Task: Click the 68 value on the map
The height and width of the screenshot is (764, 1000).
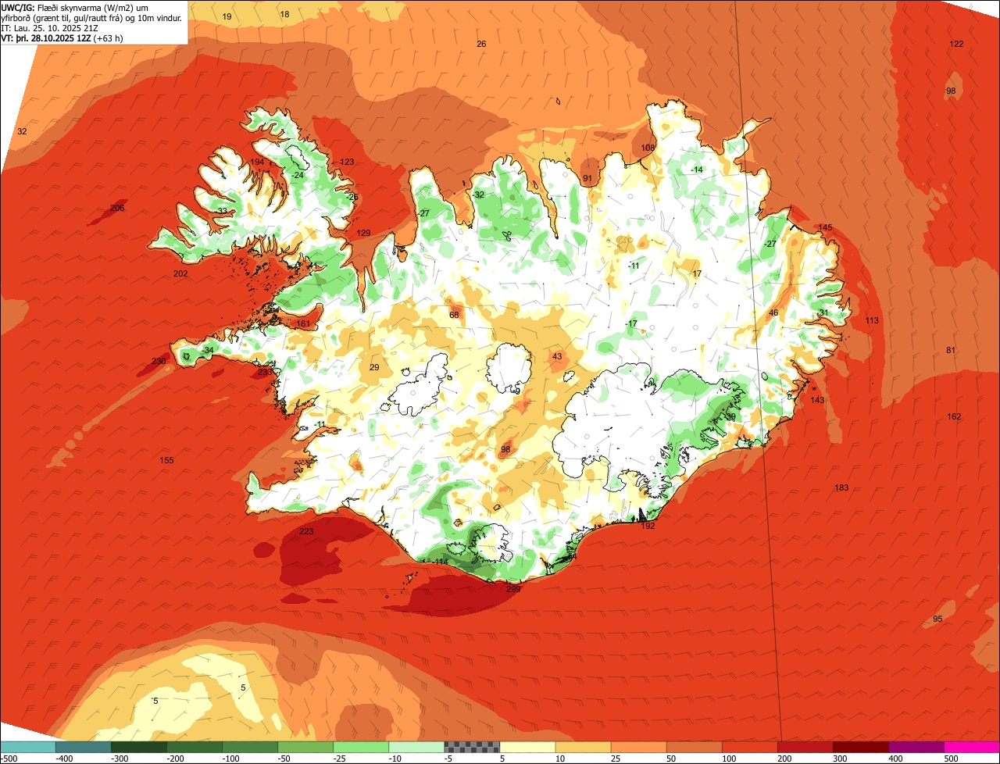Action: coord(454,315)
